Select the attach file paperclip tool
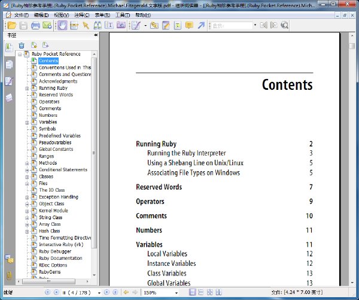This screenshot has height=300, width=359. (154, 25)
